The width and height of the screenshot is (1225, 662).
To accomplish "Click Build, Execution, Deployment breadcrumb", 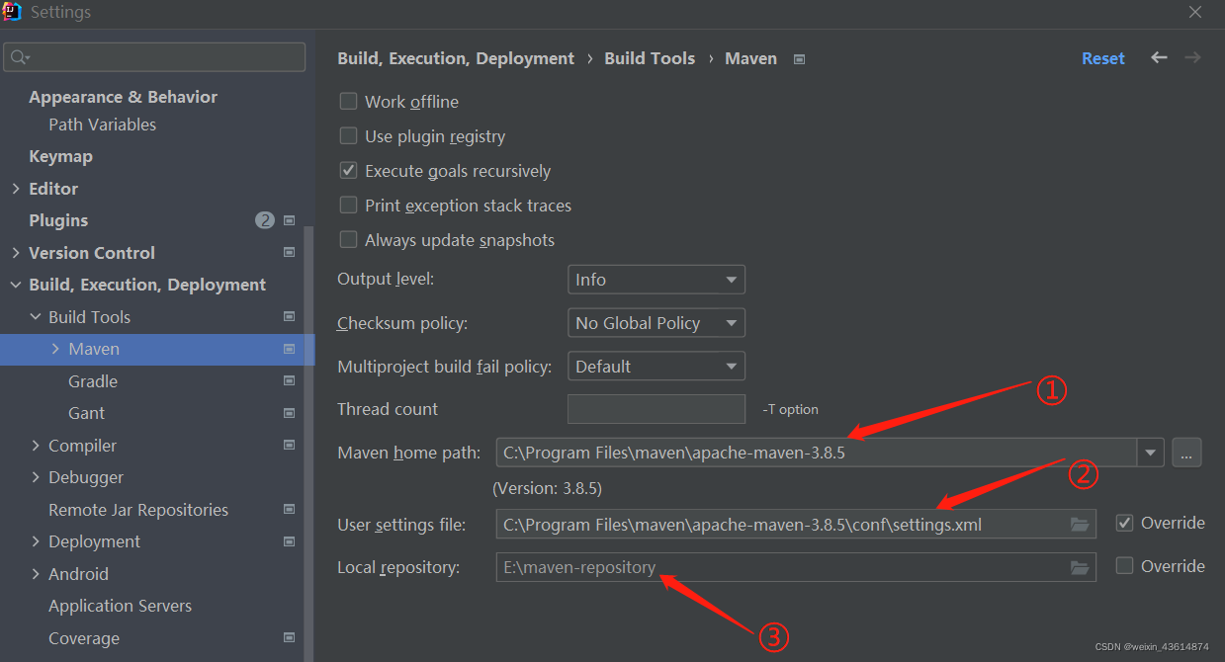I will (456, 58).
